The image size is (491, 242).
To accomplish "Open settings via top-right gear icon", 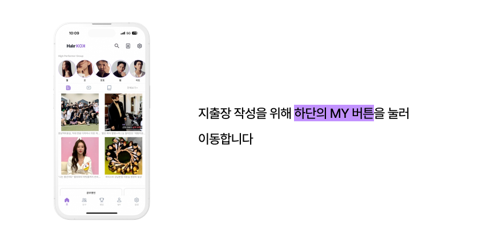I will pyautogui.click(x=140, y=46).
